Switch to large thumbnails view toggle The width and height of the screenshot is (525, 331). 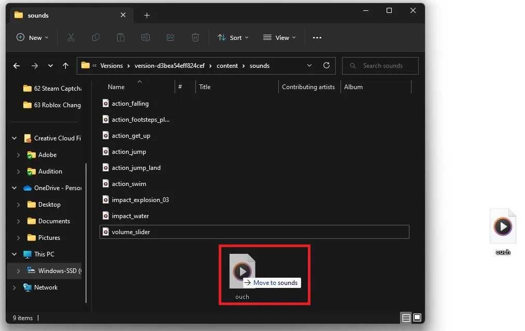point(417,318)
